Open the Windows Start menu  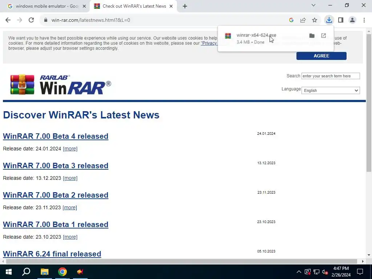tap(9, 272)
